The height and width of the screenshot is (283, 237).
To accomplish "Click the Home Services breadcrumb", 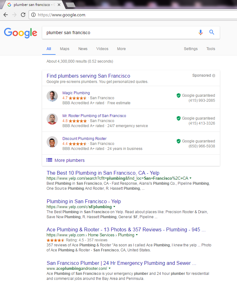I will 101,235.
